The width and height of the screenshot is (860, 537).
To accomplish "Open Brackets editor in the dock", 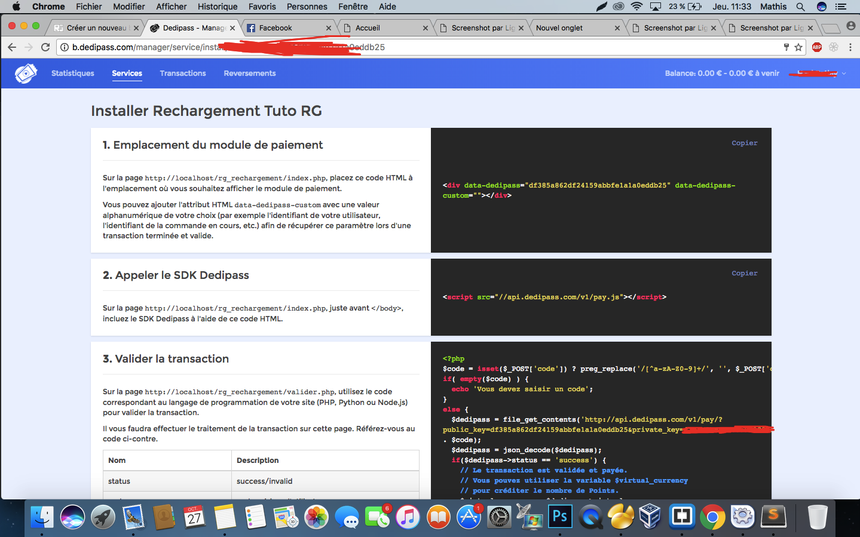I will 682,517.
